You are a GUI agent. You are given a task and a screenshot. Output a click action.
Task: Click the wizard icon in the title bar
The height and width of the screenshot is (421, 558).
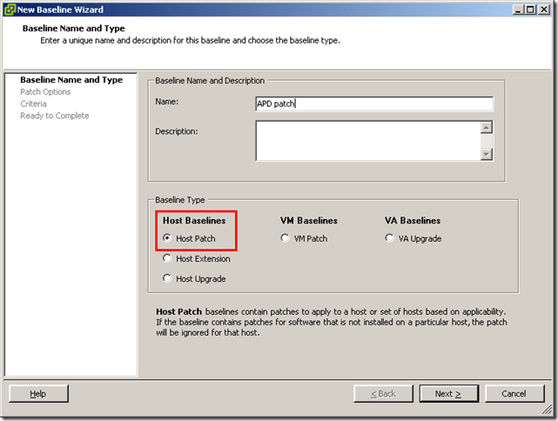click(10, 10)
